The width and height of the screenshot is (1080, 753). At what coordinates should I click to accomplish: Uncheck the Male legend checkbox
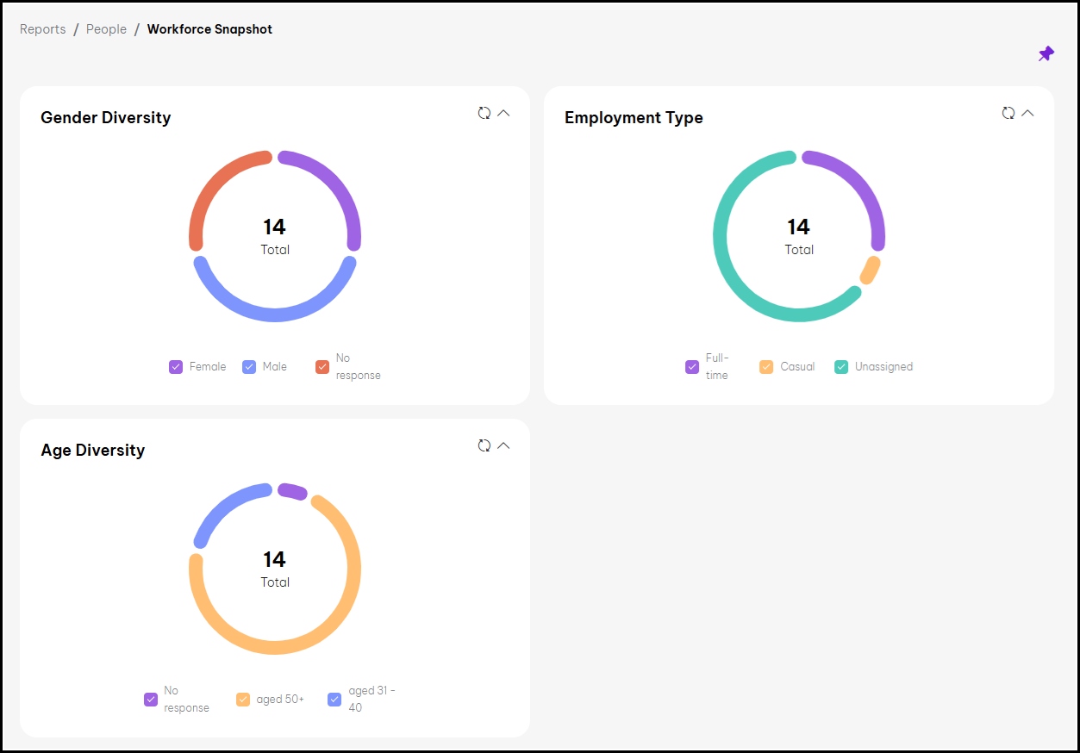pyautogui.click(x=249, y=367)
